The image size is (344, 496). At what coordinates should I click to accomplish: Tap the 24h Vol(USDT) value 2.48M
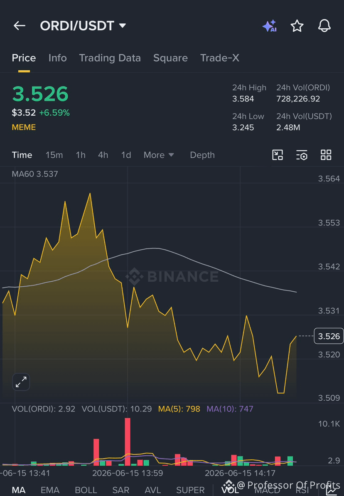point(288,127)
